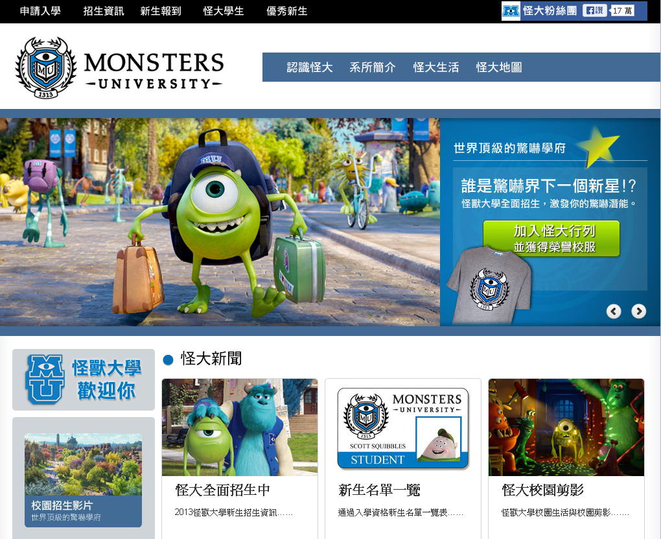Image resolution: width=661 pixels, height=539 pixels.
Task: Open 申請入學 in the top bar
Action: point(40,11)
